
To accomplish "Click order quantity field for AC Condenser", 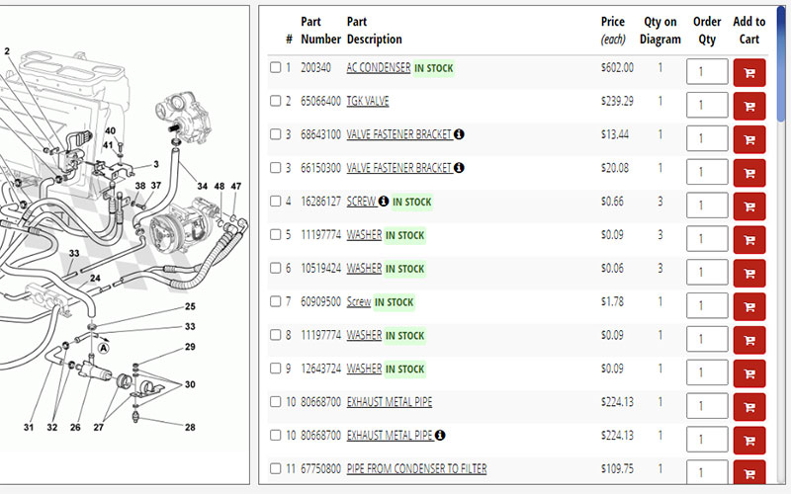I will [706, 72].
